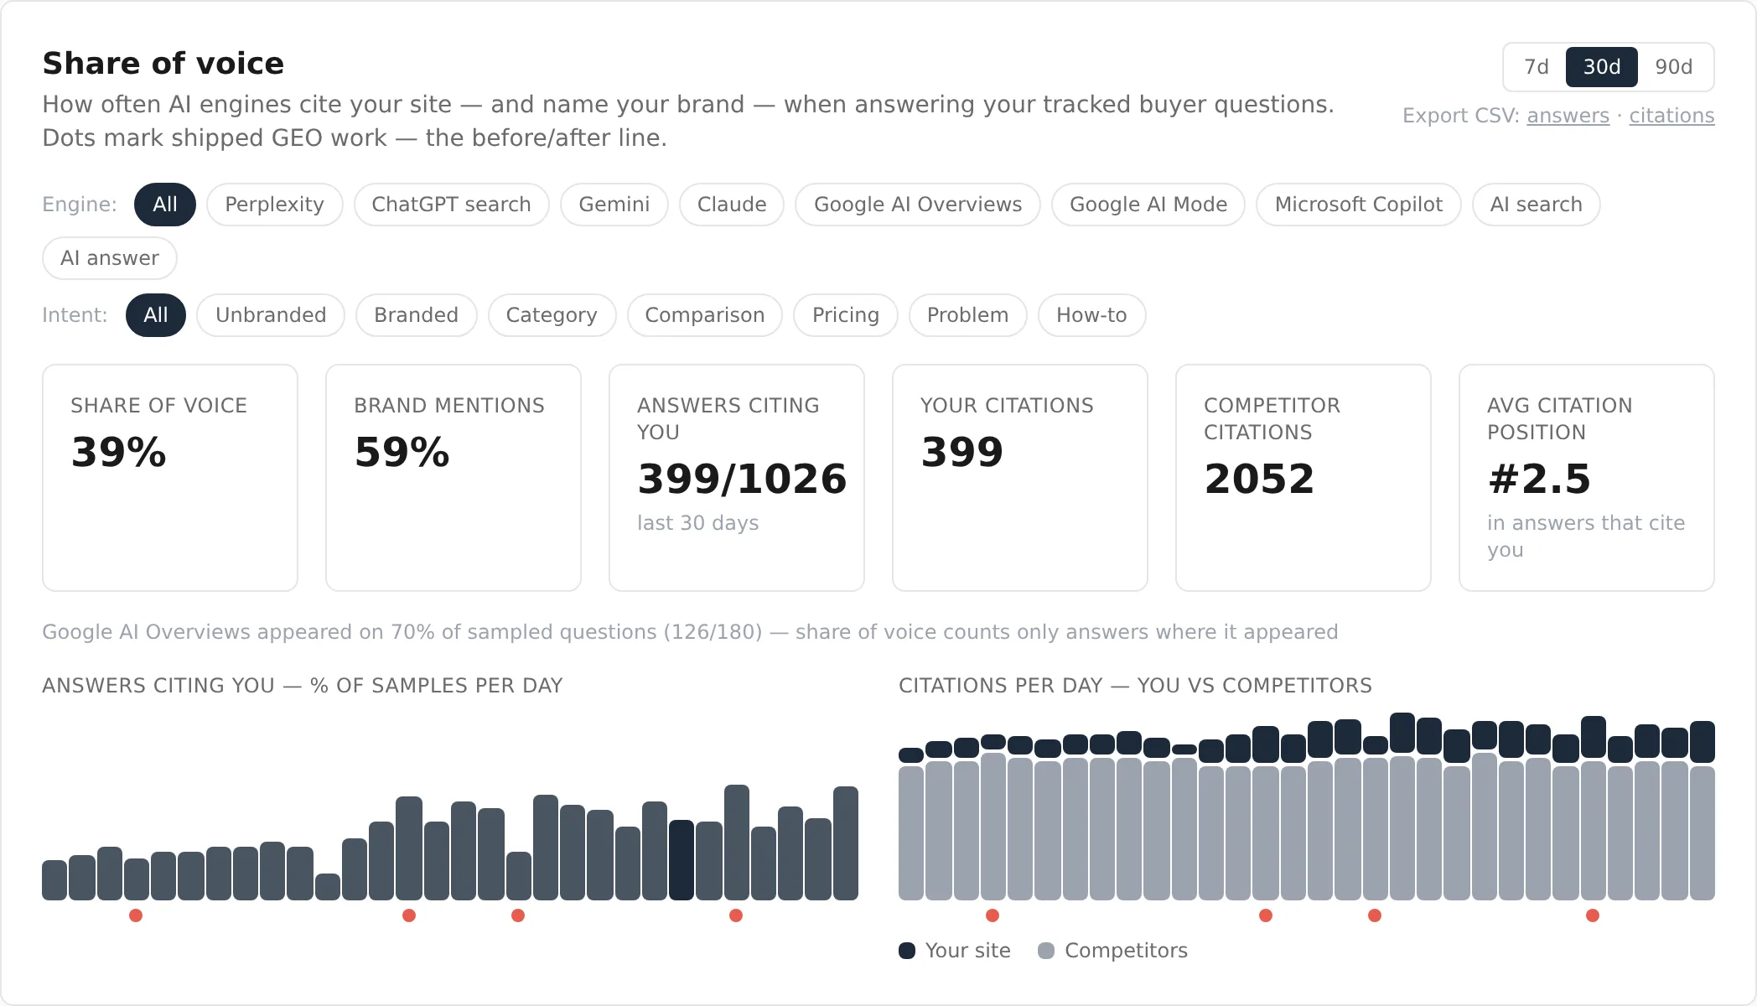Select the highlighted darkest bar in answers chart

click(x=682, y=860)
